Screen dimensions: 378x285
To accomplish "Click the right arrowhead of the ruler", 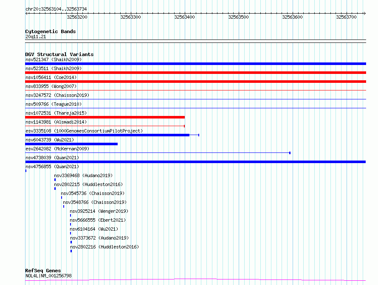I will click(364, 14).
